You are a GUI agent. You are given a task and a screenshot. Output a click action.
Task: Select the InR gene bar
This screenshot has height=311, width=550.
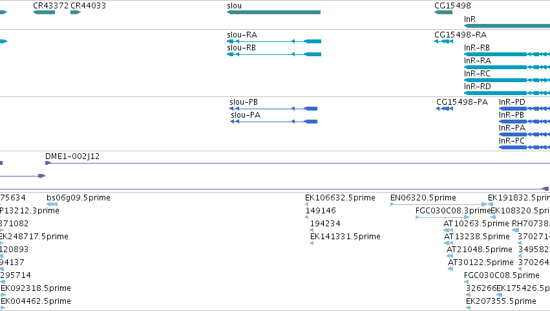point(507,26)
